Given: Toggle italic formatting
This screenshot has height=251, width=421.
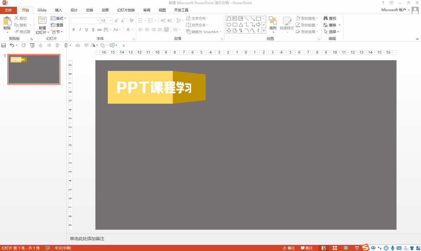Looking at the screenshot, I should 80,30.
